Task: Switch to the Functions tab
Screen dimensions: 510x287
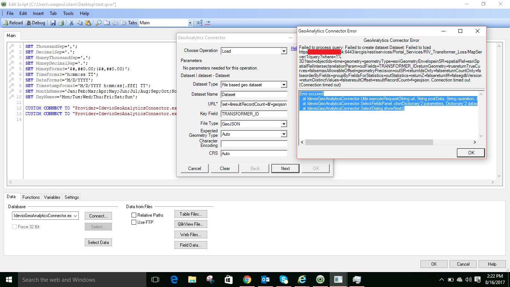Action: 31,197
